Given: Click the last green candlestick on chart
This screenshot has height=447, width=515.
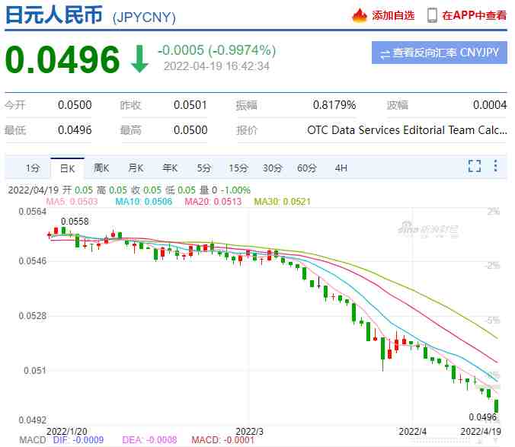Looking at the screenshot, I should pos(496,406).
